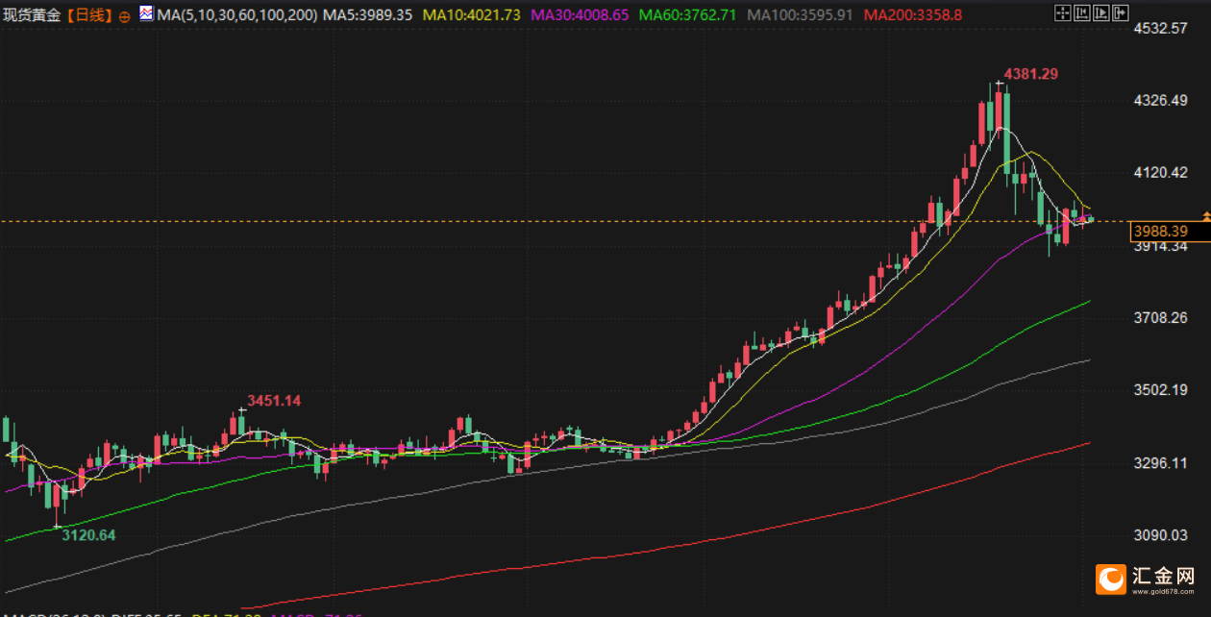The width and height of the screenshot is (1211, 617).
Task: Click the jump-to-start axis icon in top-right toolbar
Action: pos(1082,13)
